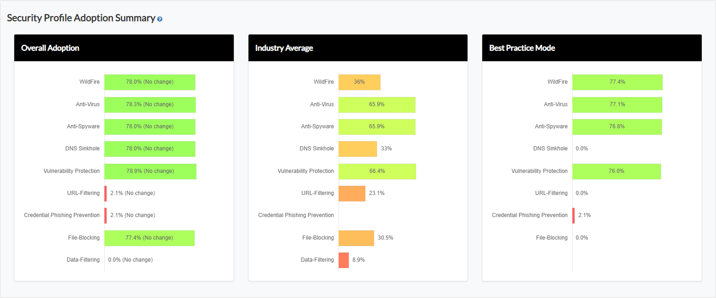Click the File-Blocking 77.4% bar in Overall Adoption

149,238
